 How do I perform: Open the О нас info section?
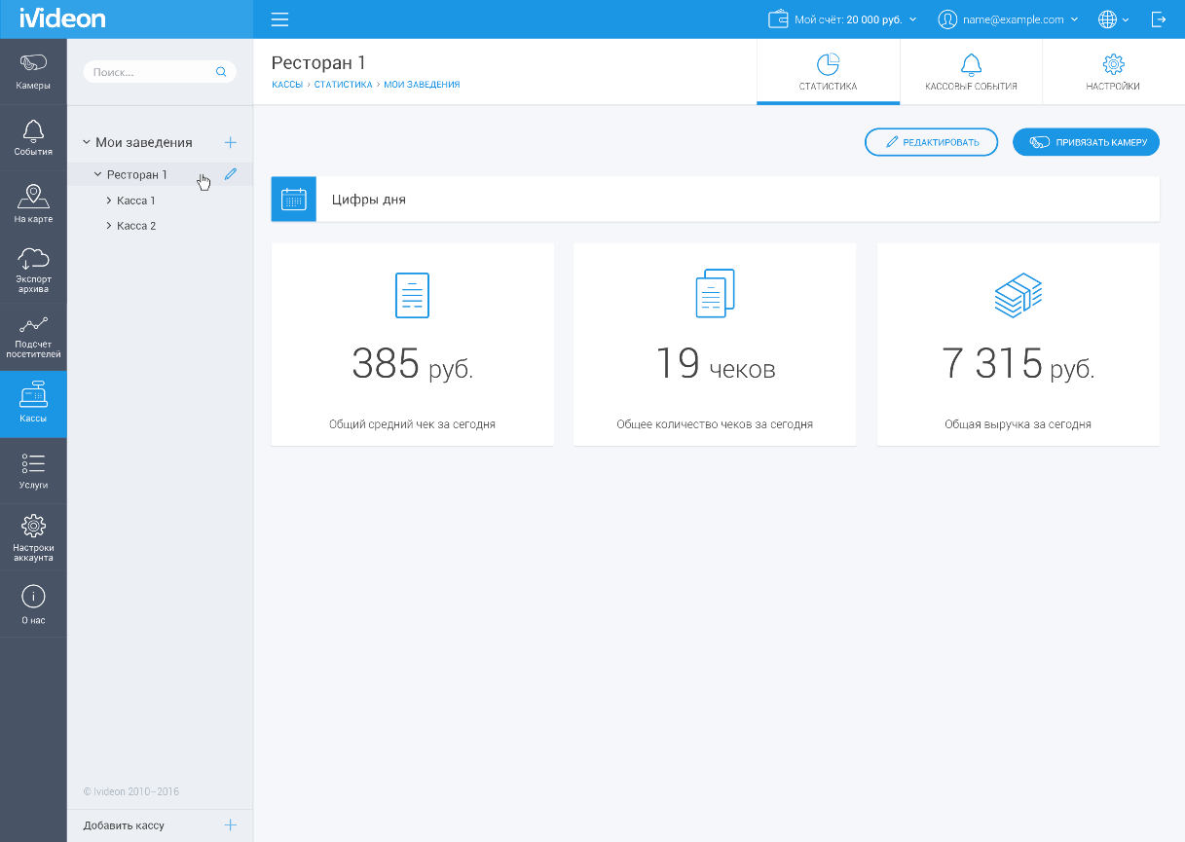[x=33, y=604]
